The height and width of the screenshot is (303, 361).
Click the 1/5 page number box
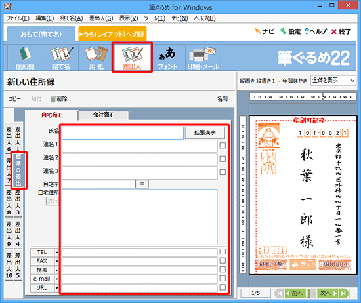[255, 293]
